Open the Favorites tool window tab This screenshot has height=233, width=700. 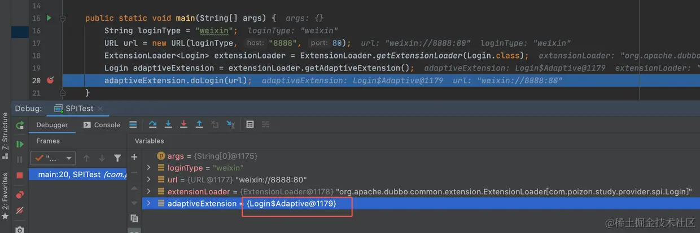point(5,196)
